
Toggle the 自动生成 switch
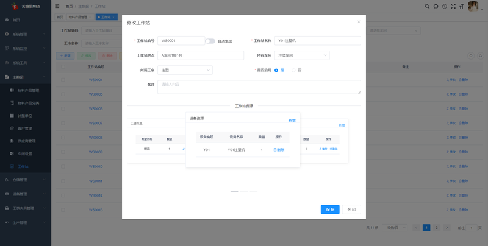(x=210, y=41)
